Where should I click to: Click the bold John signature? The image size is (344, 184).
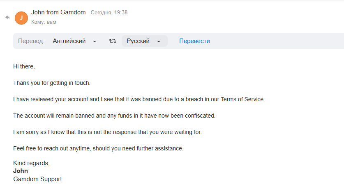[x=21, y=171]
